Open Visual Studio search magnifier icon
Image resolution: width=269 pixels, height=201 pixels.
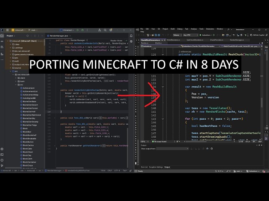tap(228, 29)
